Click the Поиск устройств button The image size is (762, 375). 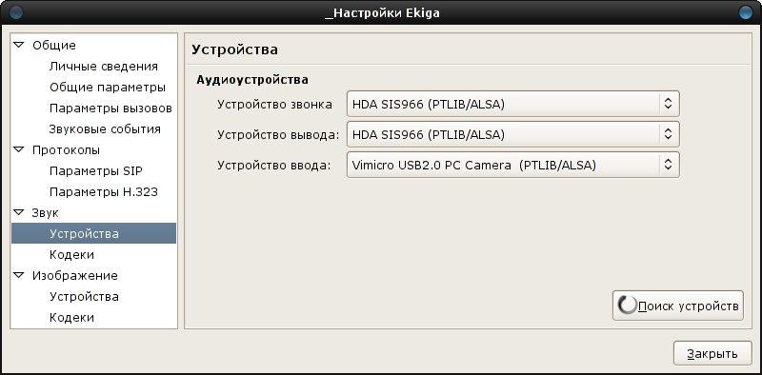tap(678, 306)
